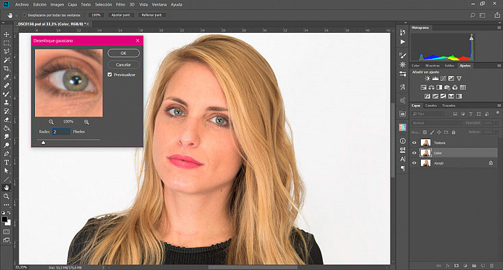Click the 100% zoom button
Viewport: 503px width, 270px height.
(96, 15)
